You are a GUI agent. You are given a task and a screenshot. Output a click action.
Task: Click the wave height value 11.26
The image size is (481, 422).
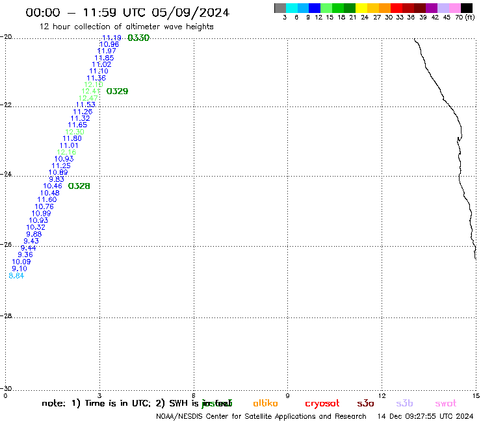83,112
